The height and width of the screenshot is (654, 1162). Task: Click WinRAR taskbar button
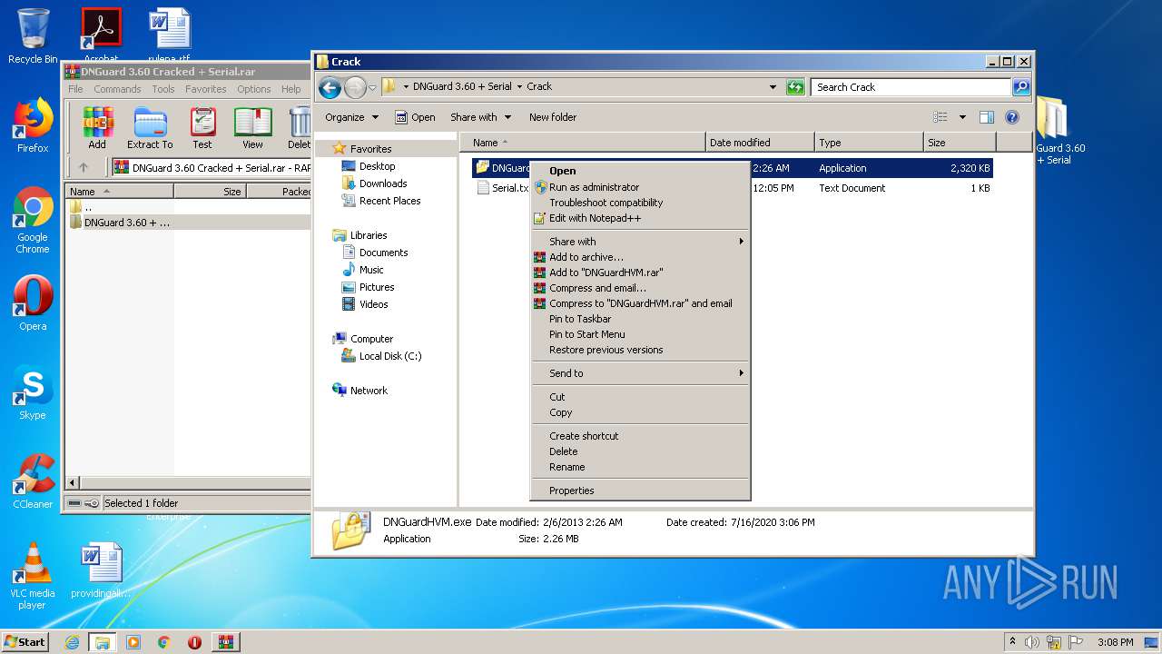226,642
